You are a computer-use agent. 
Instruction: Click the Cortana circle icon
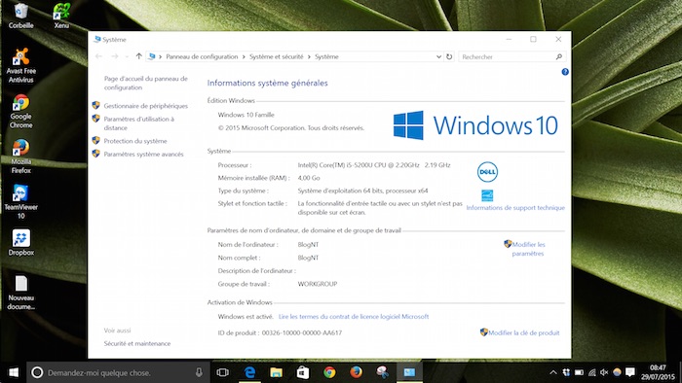point(37,372)
